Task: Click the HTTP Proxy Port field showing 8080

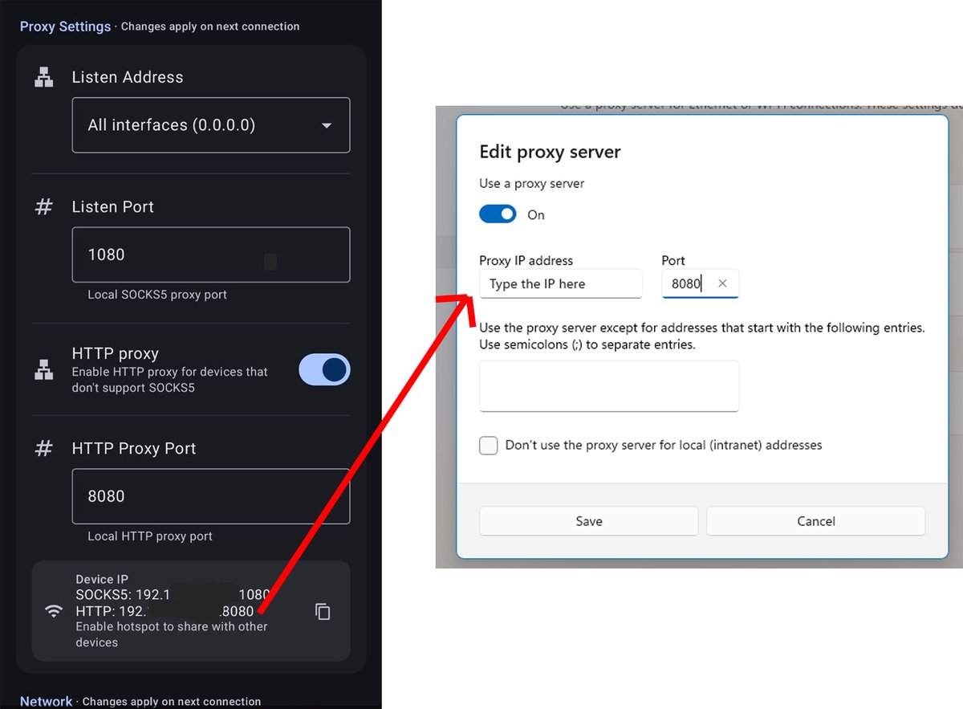Action: click(211, 496)
